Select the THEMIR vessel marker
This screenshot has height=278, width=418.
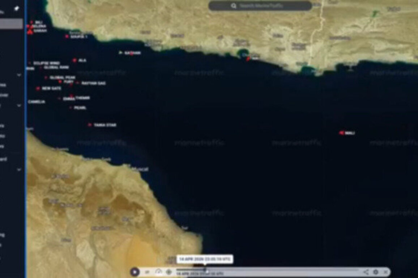(72, 96)
